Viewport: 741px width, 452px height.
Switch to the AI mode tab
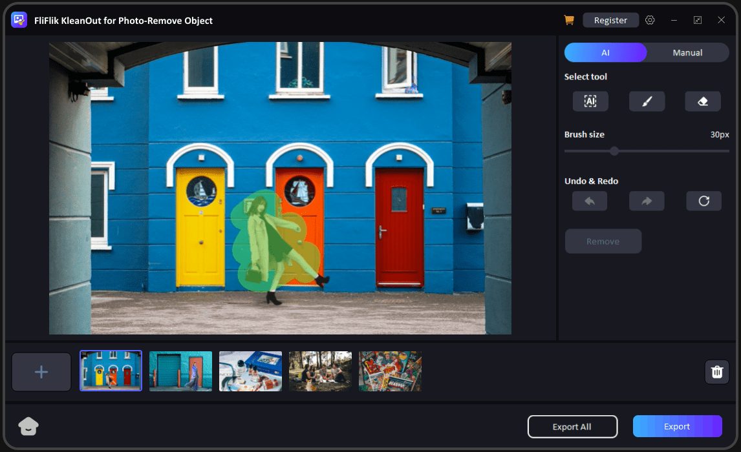[605, 52]
